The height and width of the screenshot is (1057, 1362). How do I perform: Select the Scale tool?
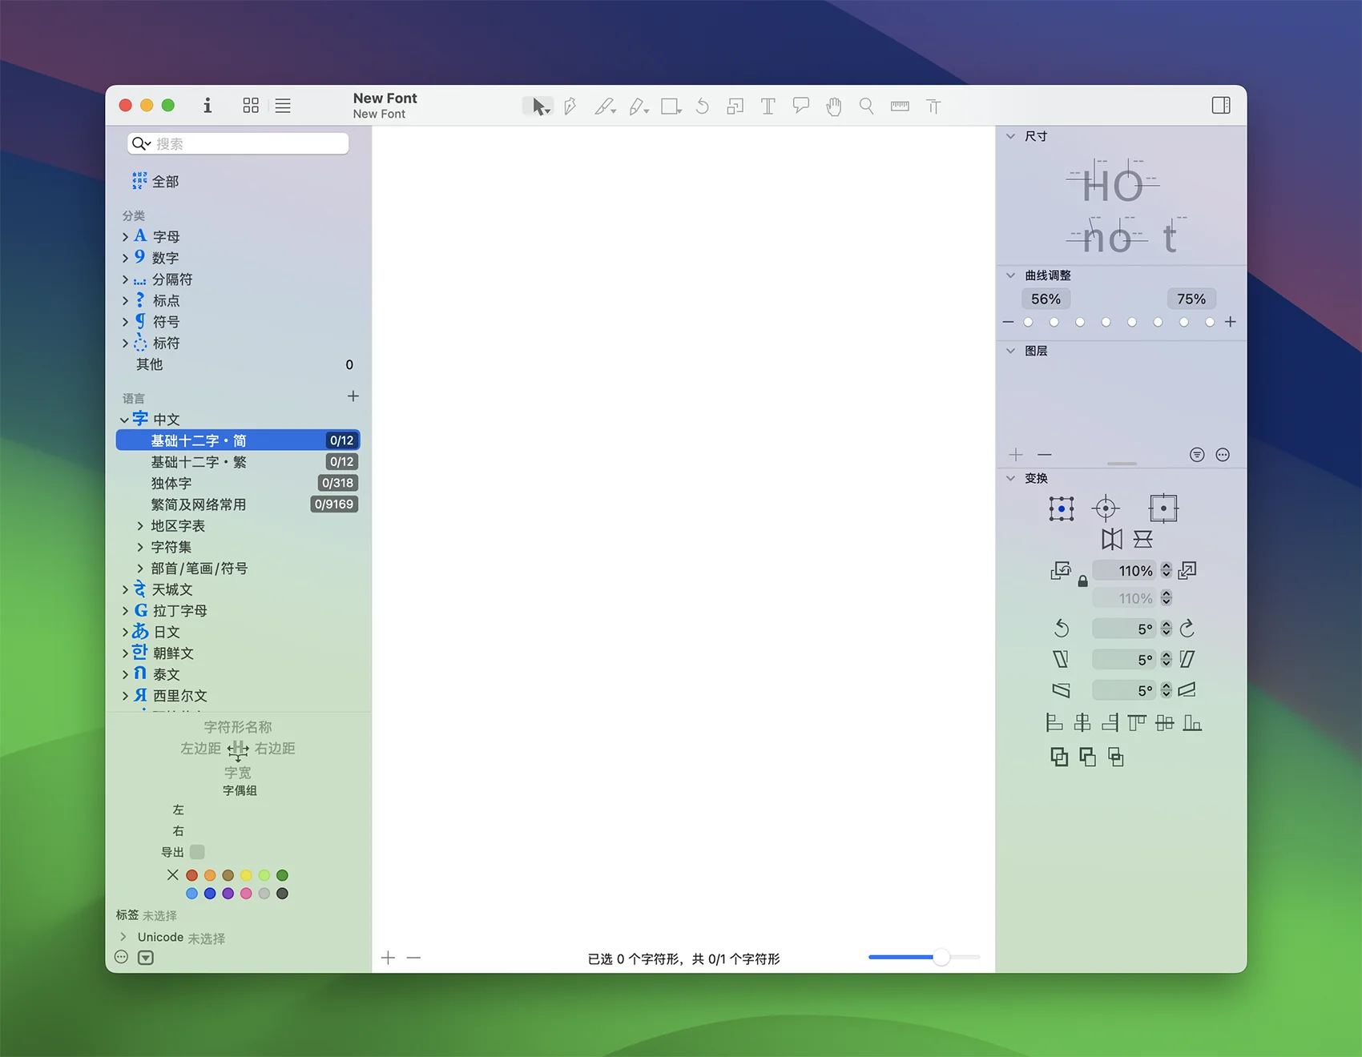click(735, 106)
